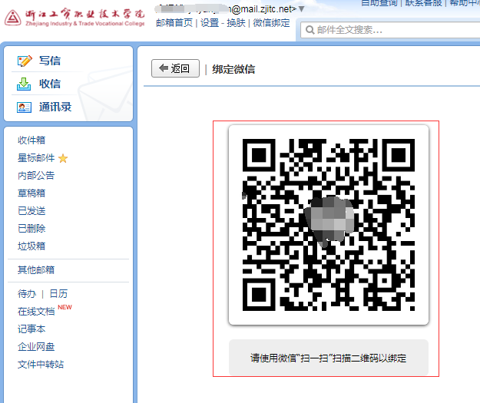Click the receive mail (收信) download icon
480x403 pixels.
[25, 84]
